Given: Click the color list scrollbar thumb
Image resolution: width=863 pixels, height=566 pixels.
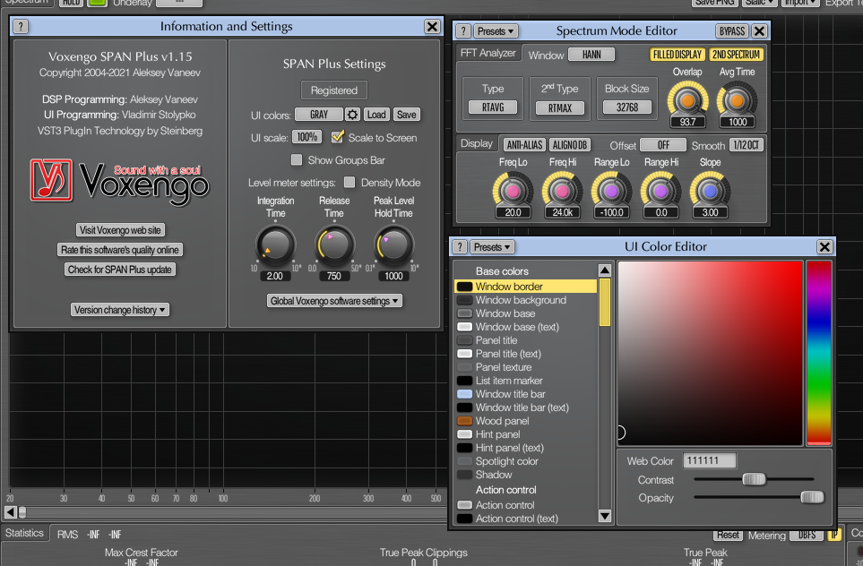Looking at the screenshot, I should click(x=605, y=302).
